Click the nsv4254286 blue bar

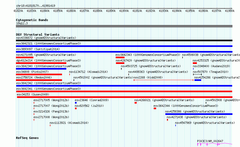(x=198, y=80)
